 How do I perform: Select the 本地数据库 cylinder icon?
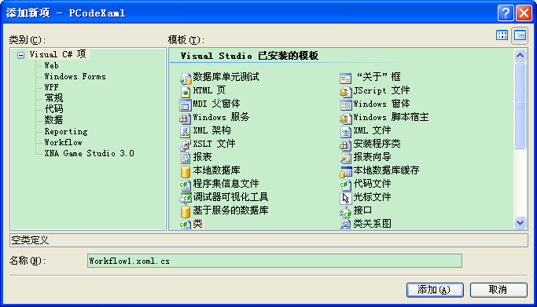click(x=186, y=172)
